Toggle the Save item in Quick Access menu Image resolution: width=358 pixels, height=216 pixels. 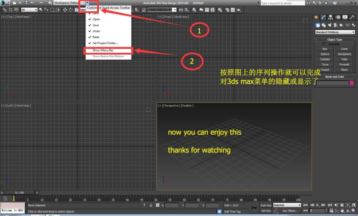[109, 25]
